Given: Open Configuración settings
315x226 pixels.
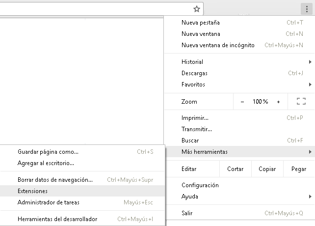Looking at the screenshot, I should click(200, 185).
